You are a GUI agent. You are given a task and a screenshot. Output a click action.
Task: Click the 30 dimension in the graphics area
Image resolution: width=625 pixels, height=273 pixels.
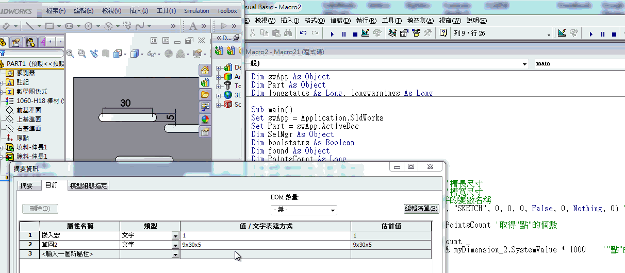tap(125, 103)
